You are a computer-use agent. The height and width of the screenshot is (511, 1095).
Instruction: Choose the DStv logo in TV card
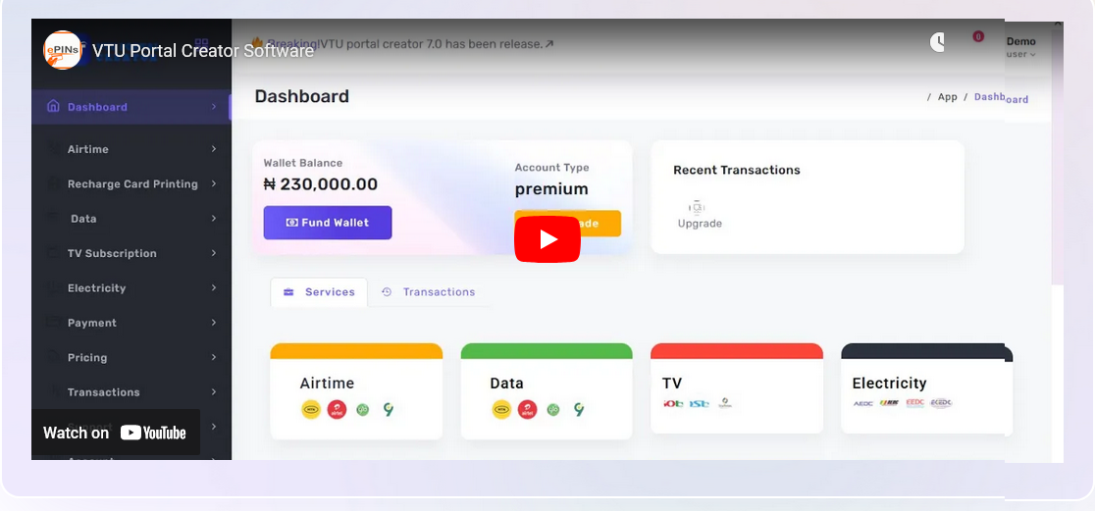[699, 403]
